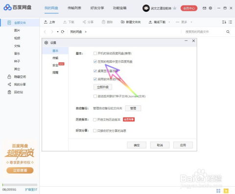
Task: Open 我的分享 in the sidebar
Action: coord(17,84)
